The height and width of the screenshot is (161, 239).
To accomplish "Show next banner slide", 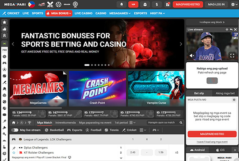I will (181, 44).
